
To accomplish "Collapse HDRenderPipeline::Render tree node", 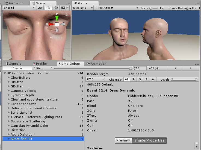I will [5, 73].
